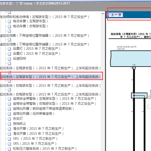The width and height of the screenshot is (151, 151).
Task: Go back with the 上一页 button
Action: 115,15
